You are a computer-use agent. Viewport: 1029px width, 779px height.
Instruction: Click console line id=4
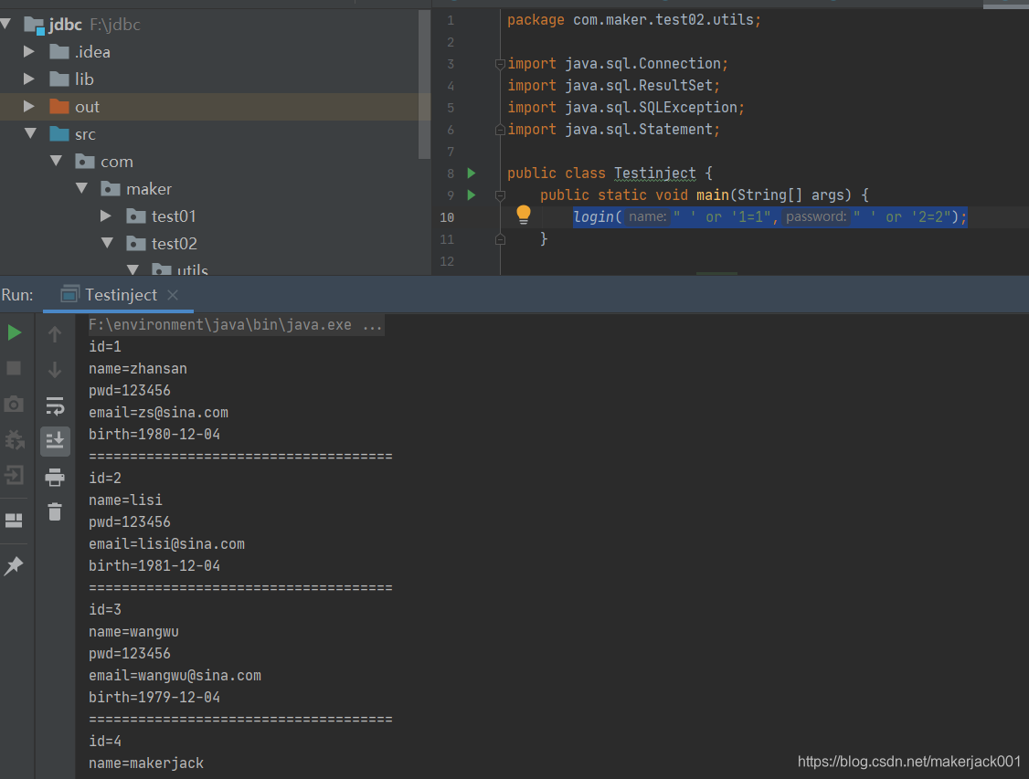105,742
